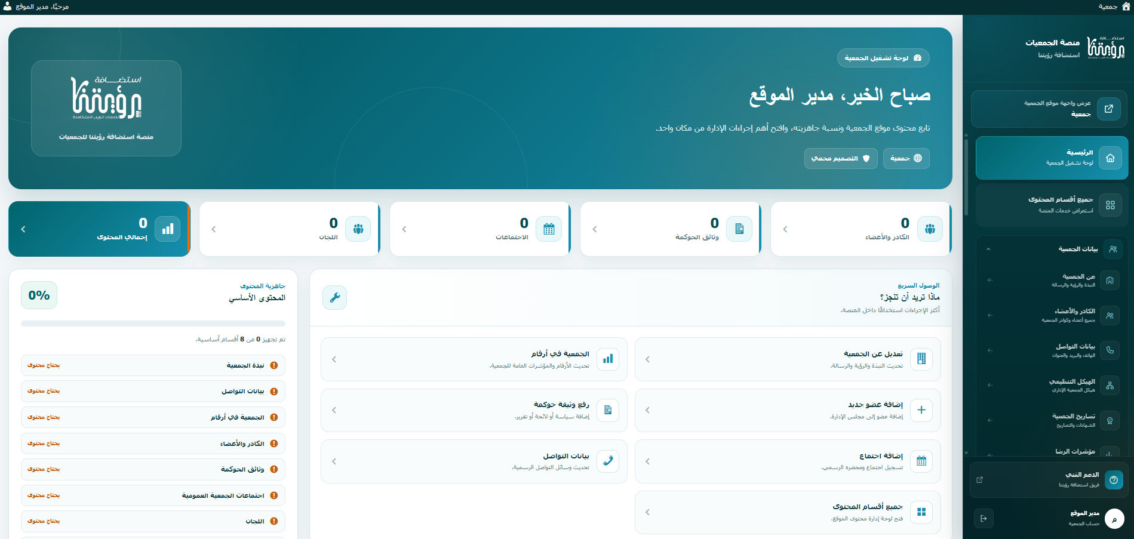Click the grid icon for جميع أقسام المحتوى in sidebar
The image size is (1134, 539).
tap(1110, 205)
